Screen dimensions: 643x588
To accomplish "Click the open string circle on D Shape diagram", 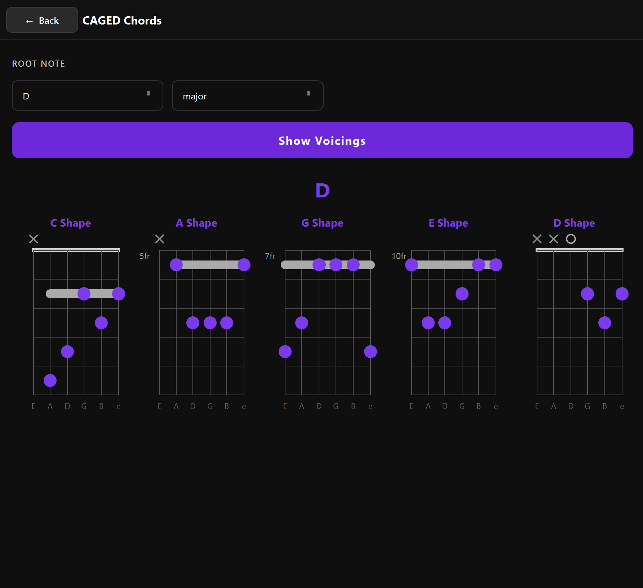I will tap(571, 239).
